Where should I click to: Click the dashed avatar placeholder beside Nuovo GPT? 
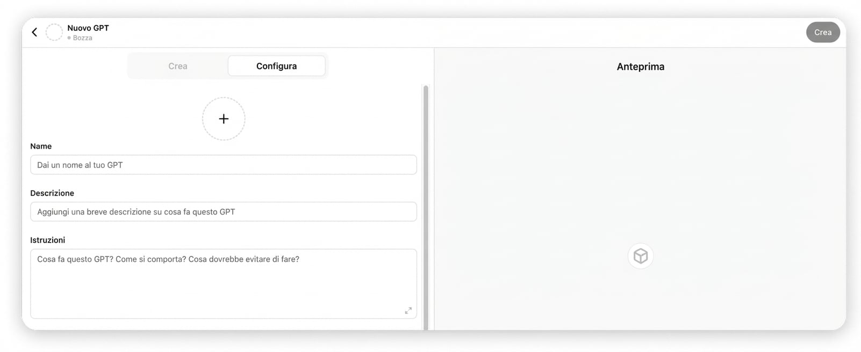coord(54,32)
